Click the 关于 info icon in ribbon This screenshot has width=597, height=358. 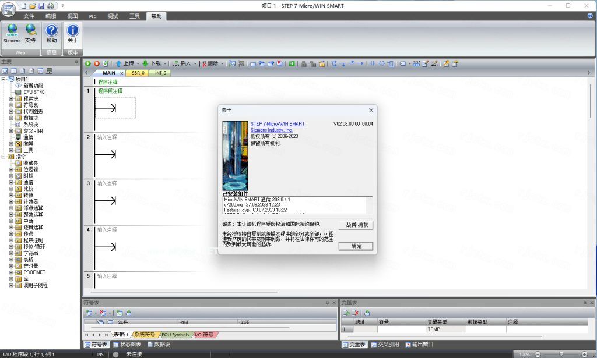72,33
